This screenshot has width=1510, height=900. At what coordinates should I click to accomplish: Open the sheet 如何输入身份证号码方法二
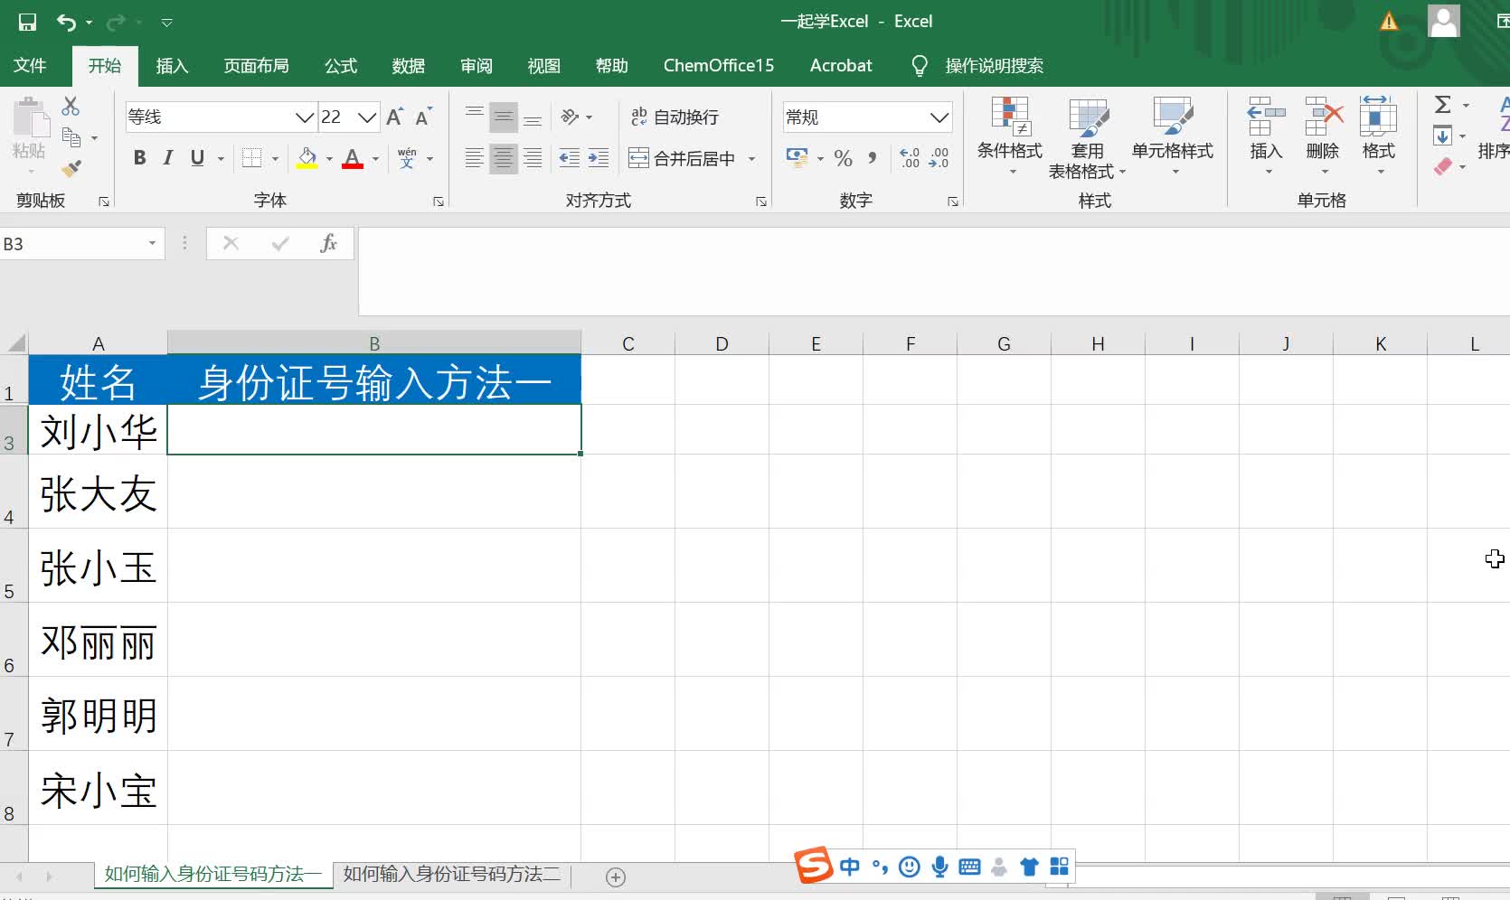pyautogui.click(x=452, y=875)
